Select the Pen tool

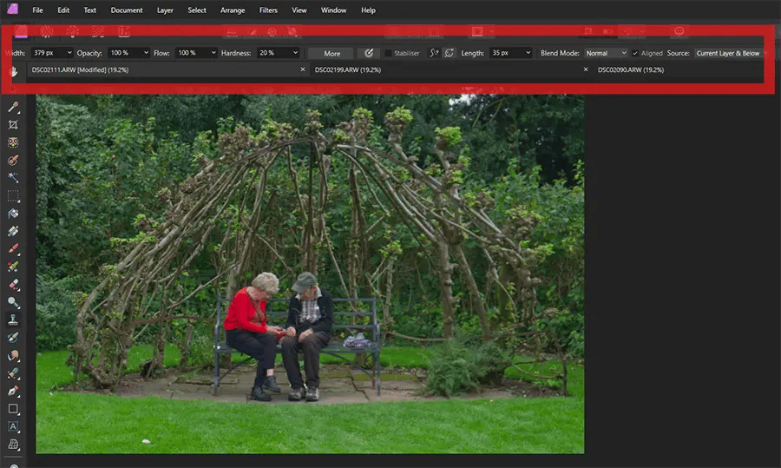pyautogui.click(x=13, y=391)
